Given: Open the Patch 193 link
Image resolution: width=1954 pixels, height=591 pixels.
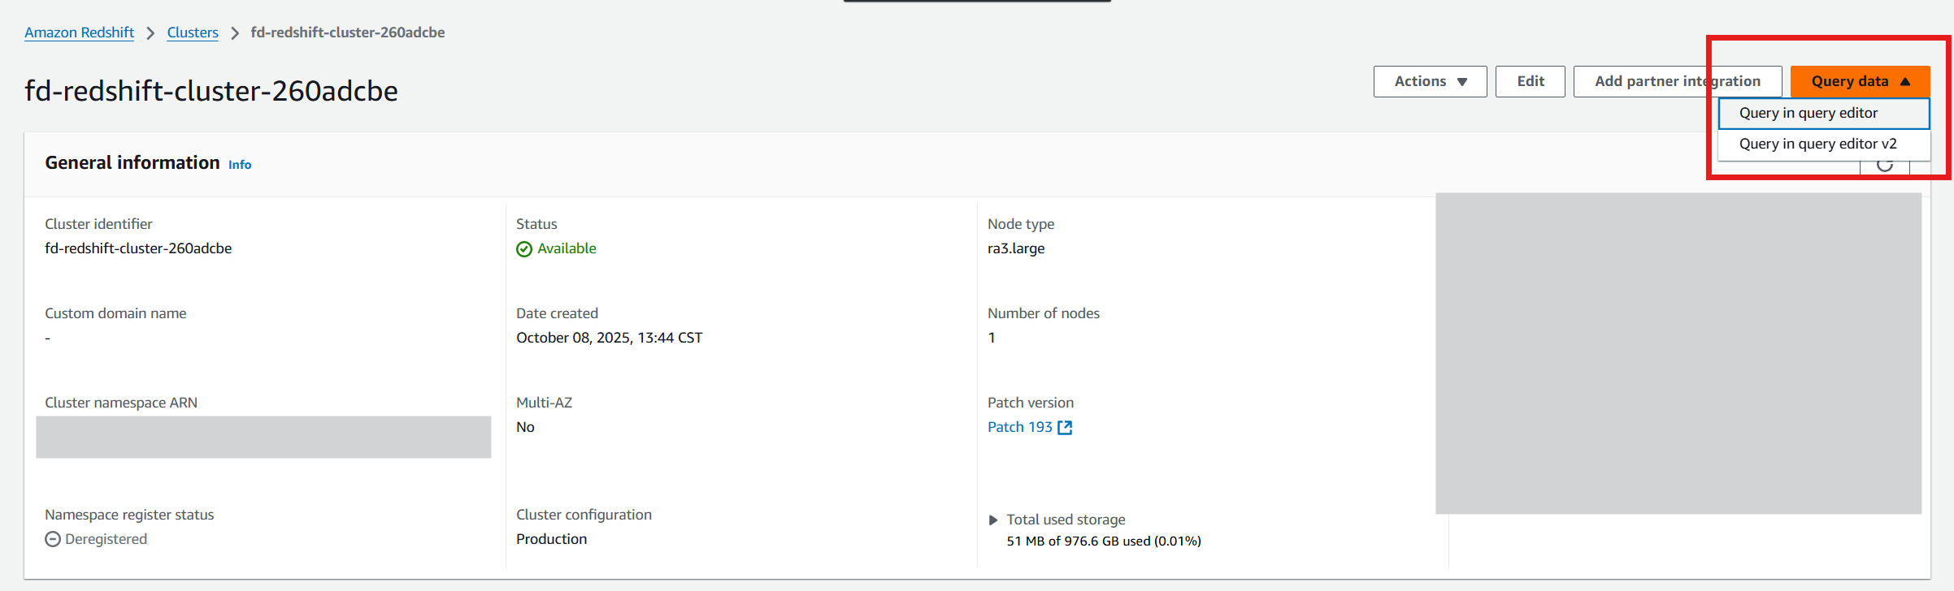Looking at the screenshot, I should click(1019, 427).
